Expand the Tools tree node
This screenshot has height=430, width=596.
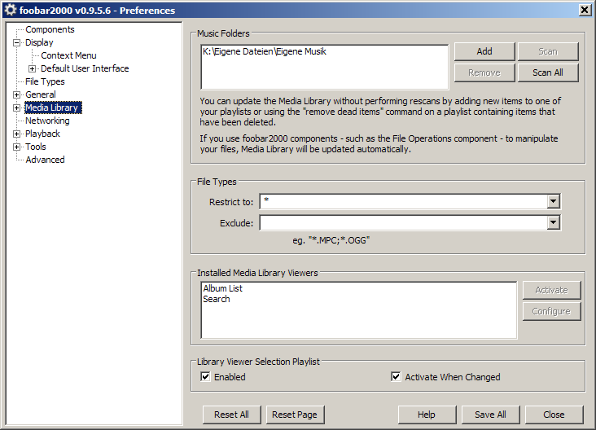[17, 147]
